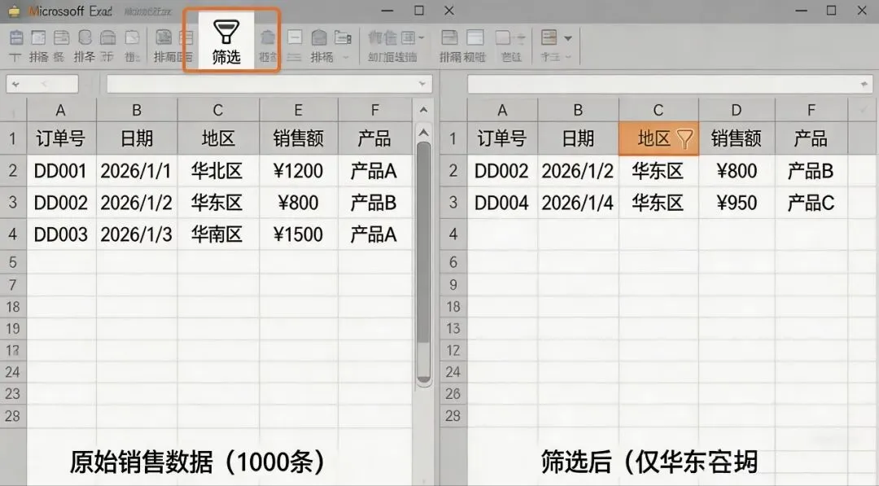Click 订单号 header cell in left sheet

click(61, 138)
